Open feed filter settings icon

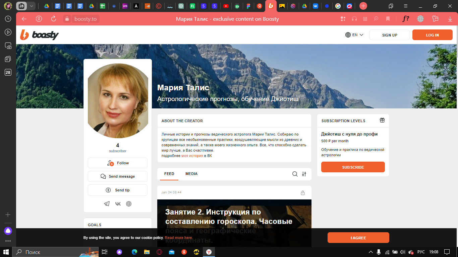tap(304, 174)
